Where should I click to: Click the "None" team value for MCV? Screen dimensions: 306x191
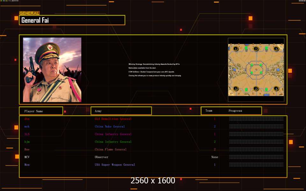click(x=215, y=157)
